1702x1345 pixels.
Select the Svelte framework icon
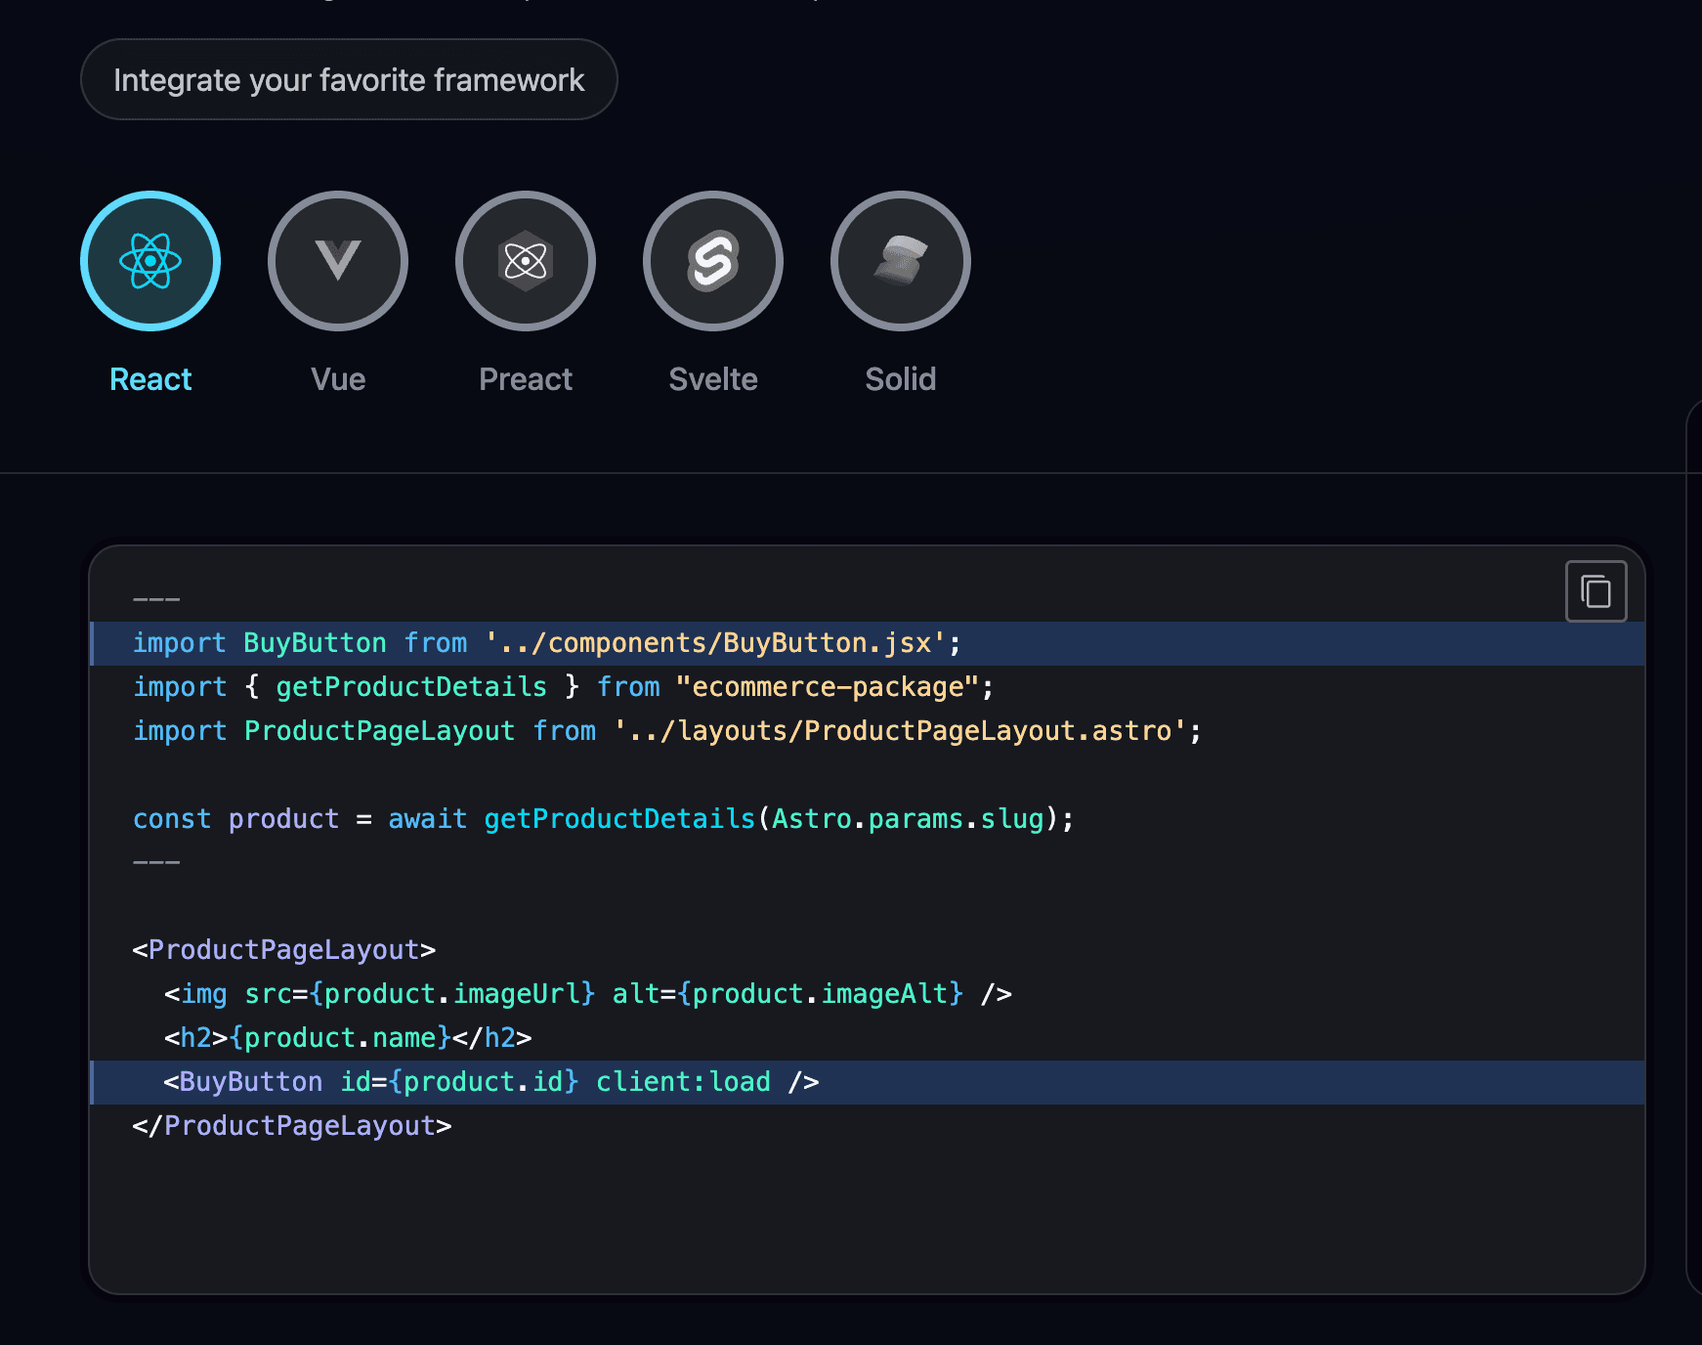pos(713,261)
